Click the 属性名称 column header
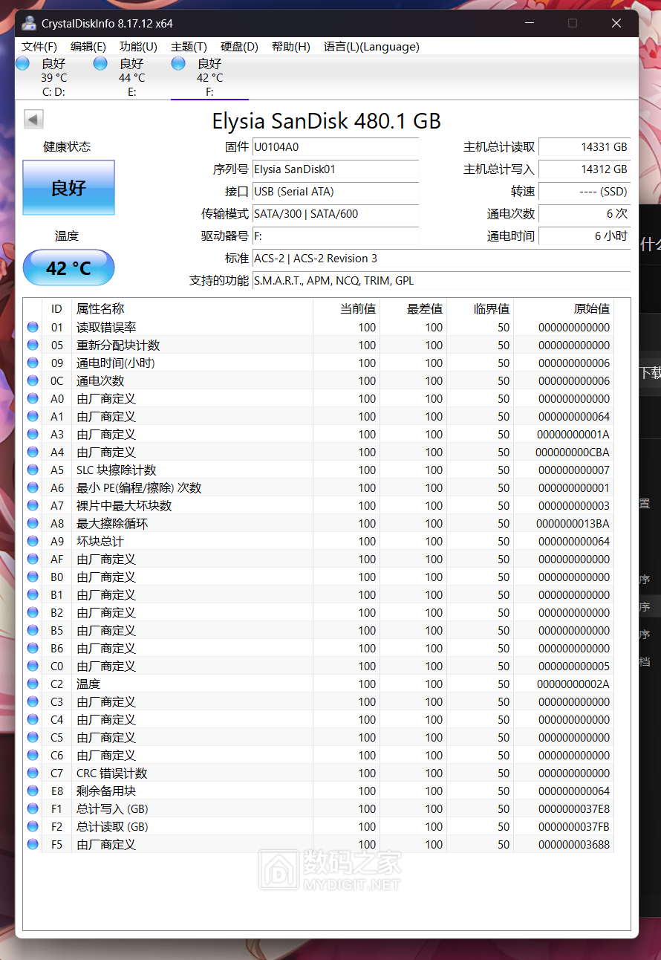 click(x=192, y=308)
